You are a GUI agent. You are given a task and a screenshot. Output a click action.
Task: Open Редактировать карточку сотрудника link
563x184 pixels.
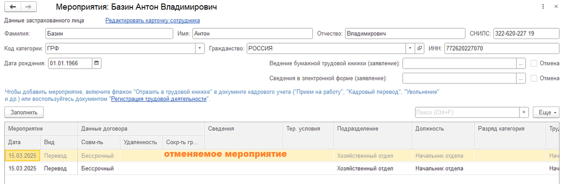point(152,21)
